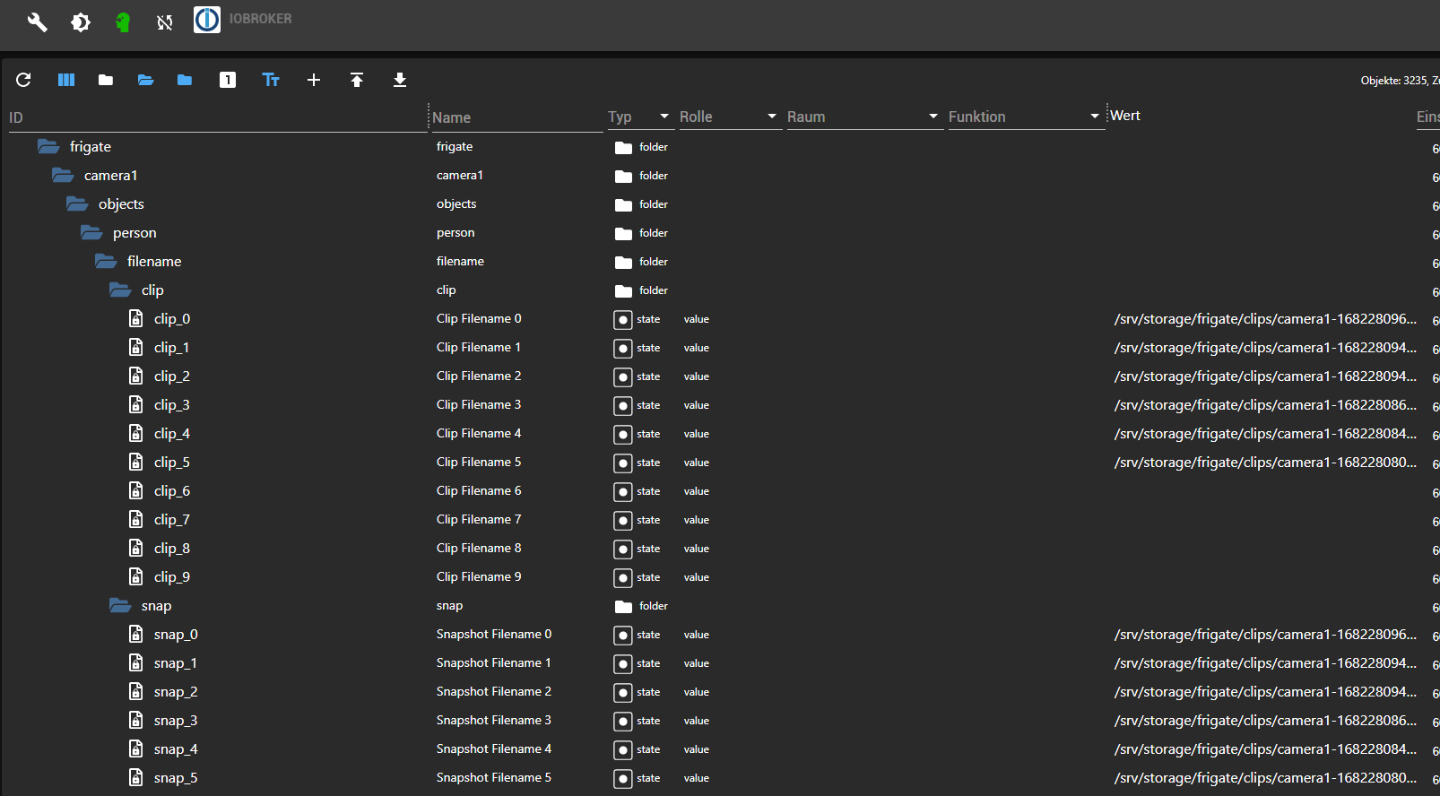
Task: Select the snap_0 state row
Action: click(x=720, y=634)
